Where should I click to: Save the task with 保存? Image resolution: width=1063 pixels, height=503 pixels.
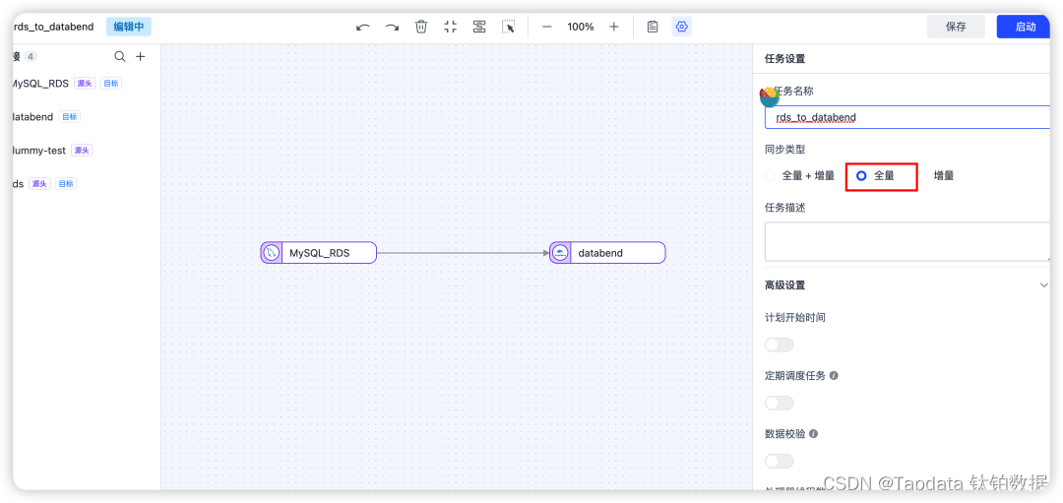(956, 27)
